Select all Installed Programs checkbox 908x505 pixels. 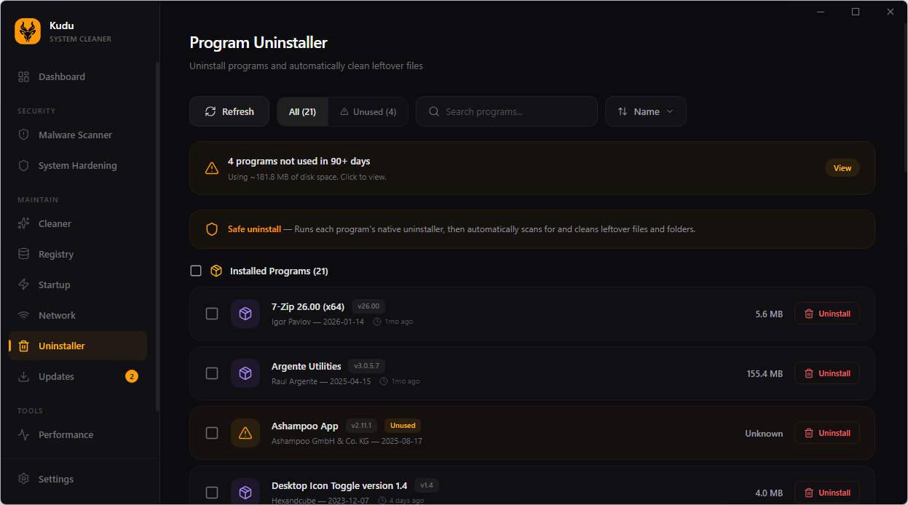coord(196,271)
